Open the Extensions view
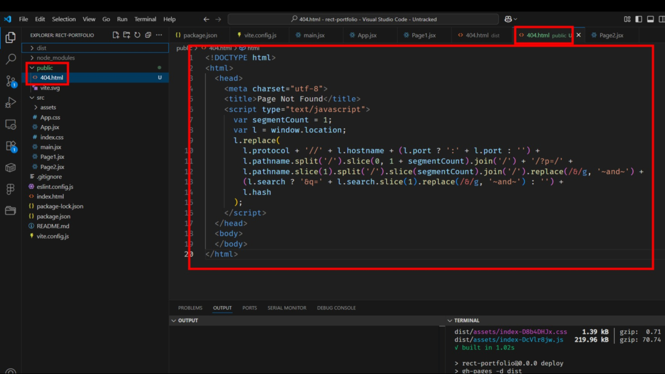The width and height of the screenshot is (665, 374). pyautogui.click(x=10, y=146)
